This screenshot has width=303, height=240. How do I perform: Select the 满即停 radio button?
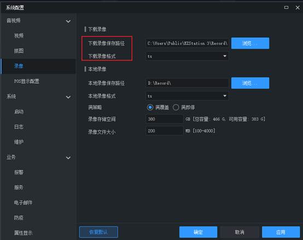pyautogui.click(x=176, y=107)
